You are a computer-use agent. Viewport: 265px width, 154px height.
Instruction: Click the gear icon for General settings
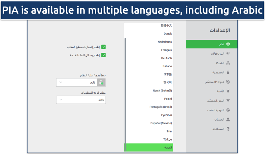point(228,44)
